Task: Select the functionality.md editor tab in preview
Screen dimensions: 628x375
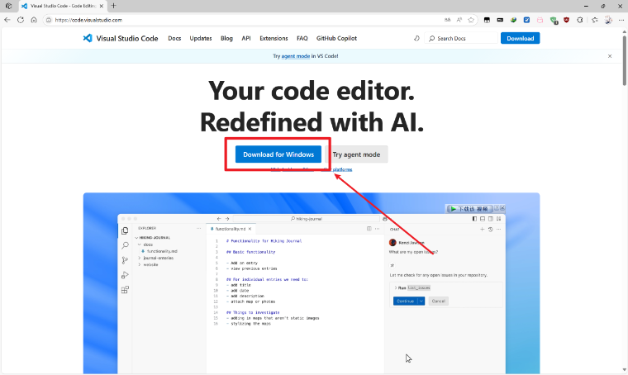Action: [231, 229]
